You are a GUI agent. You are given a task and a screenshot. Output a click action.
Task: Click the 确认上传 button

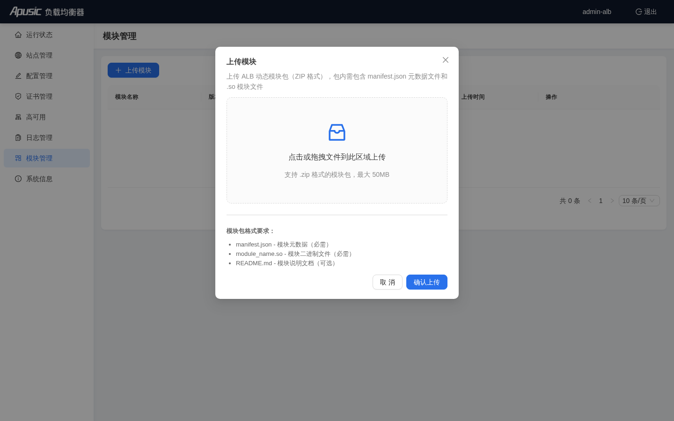click(427, 282)
